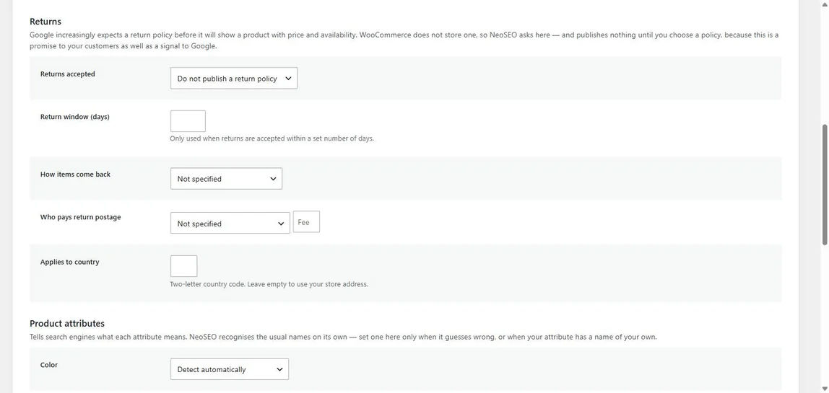Viewport: 829px width, 393px height.
Task: Open the How items come back dropdown
Action: pyautogui.click(x=226, y=179)
